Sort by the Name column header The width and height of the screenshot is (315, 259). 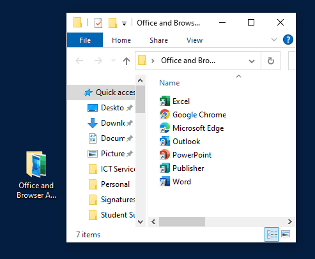point(169,83)
